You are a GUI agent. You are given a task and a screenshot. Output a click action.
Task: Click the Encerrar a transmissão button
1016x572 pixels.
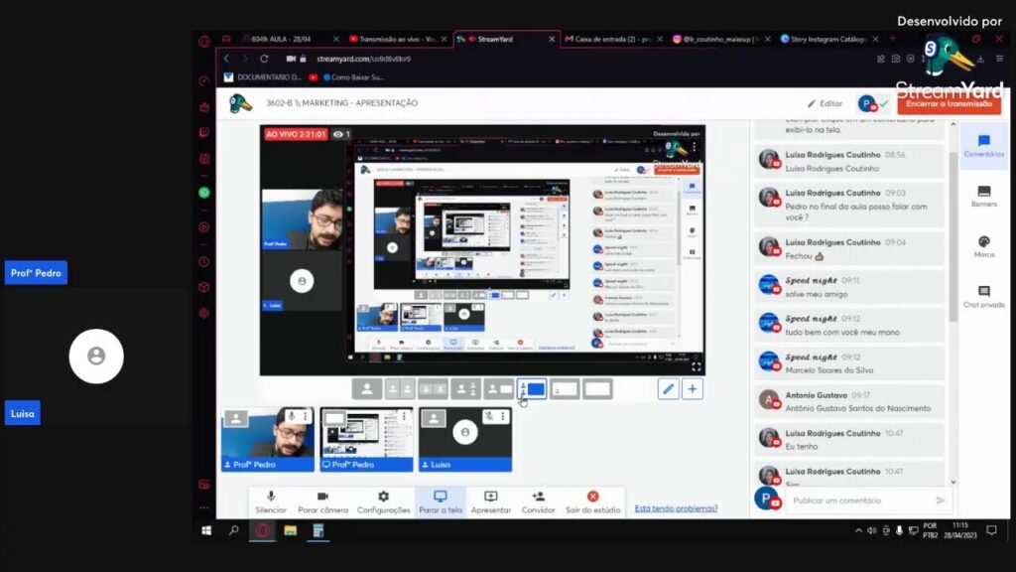[948, 103]
